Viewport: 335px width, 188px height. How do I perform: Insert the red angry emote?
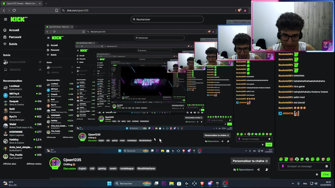point(292,159)
